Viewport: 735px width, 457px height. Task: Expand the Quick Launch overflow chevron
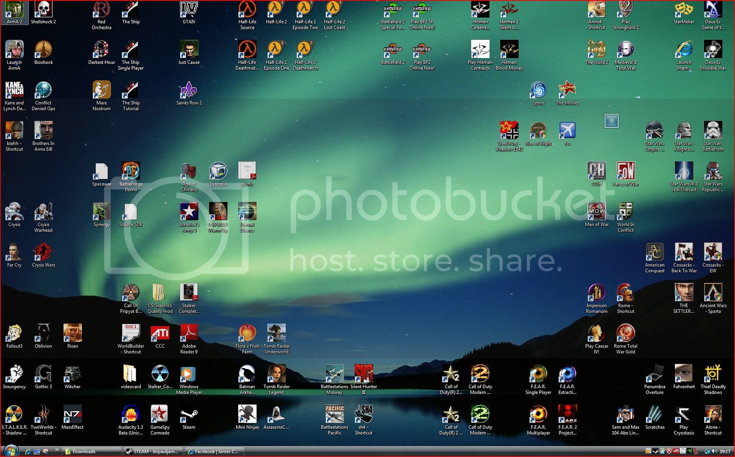(56, 450)
